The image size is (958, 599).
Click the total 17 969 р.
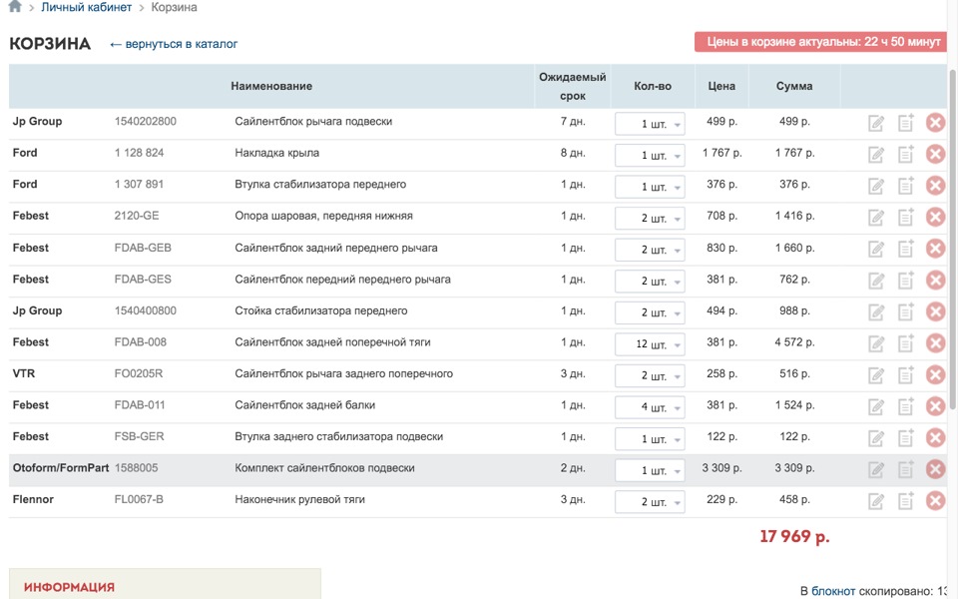point(794,537)
